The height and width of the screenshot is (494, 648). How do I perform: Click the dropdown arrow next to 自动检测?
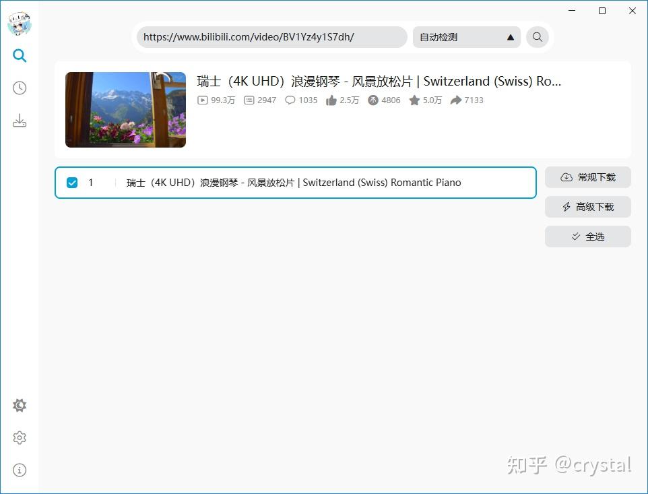[511, 37]
